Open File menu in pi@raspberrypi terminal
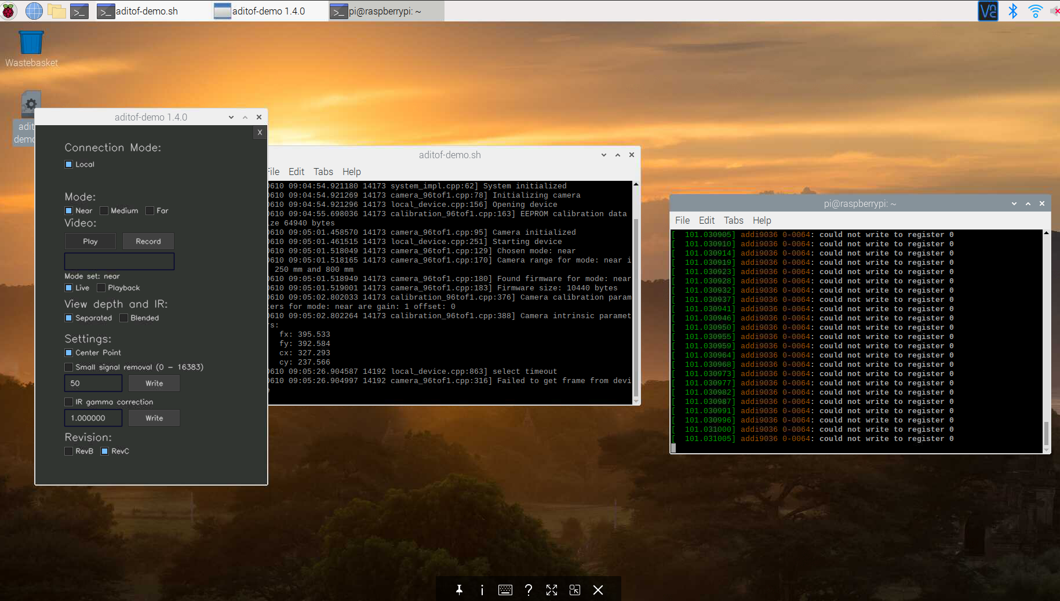The image size is (1060, 601). pyautogui.click(x=682, y=220)
